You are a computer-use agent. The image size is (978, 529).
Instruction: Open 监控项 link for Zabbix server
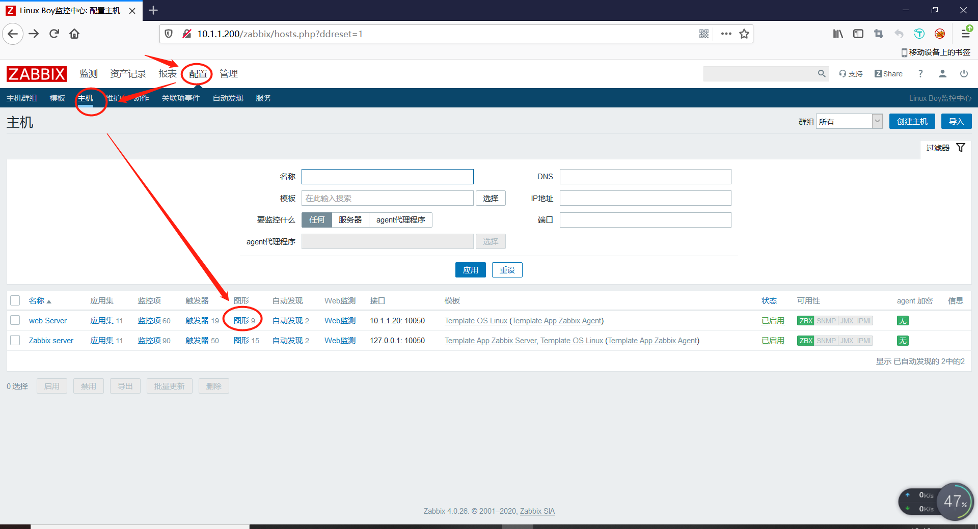tap(149, 341)
